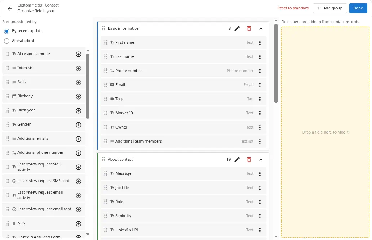372x240 pixels.
Task: Open options menu for Seniority field
Action: tap(260, 216)
